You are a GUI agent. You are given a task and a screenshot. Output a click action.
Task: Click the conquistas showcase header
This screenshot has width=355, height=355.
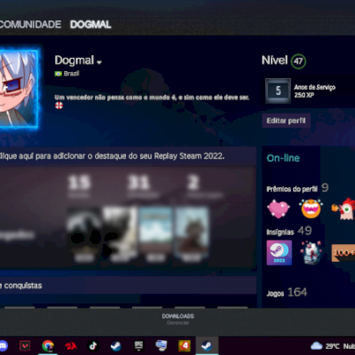128,286
